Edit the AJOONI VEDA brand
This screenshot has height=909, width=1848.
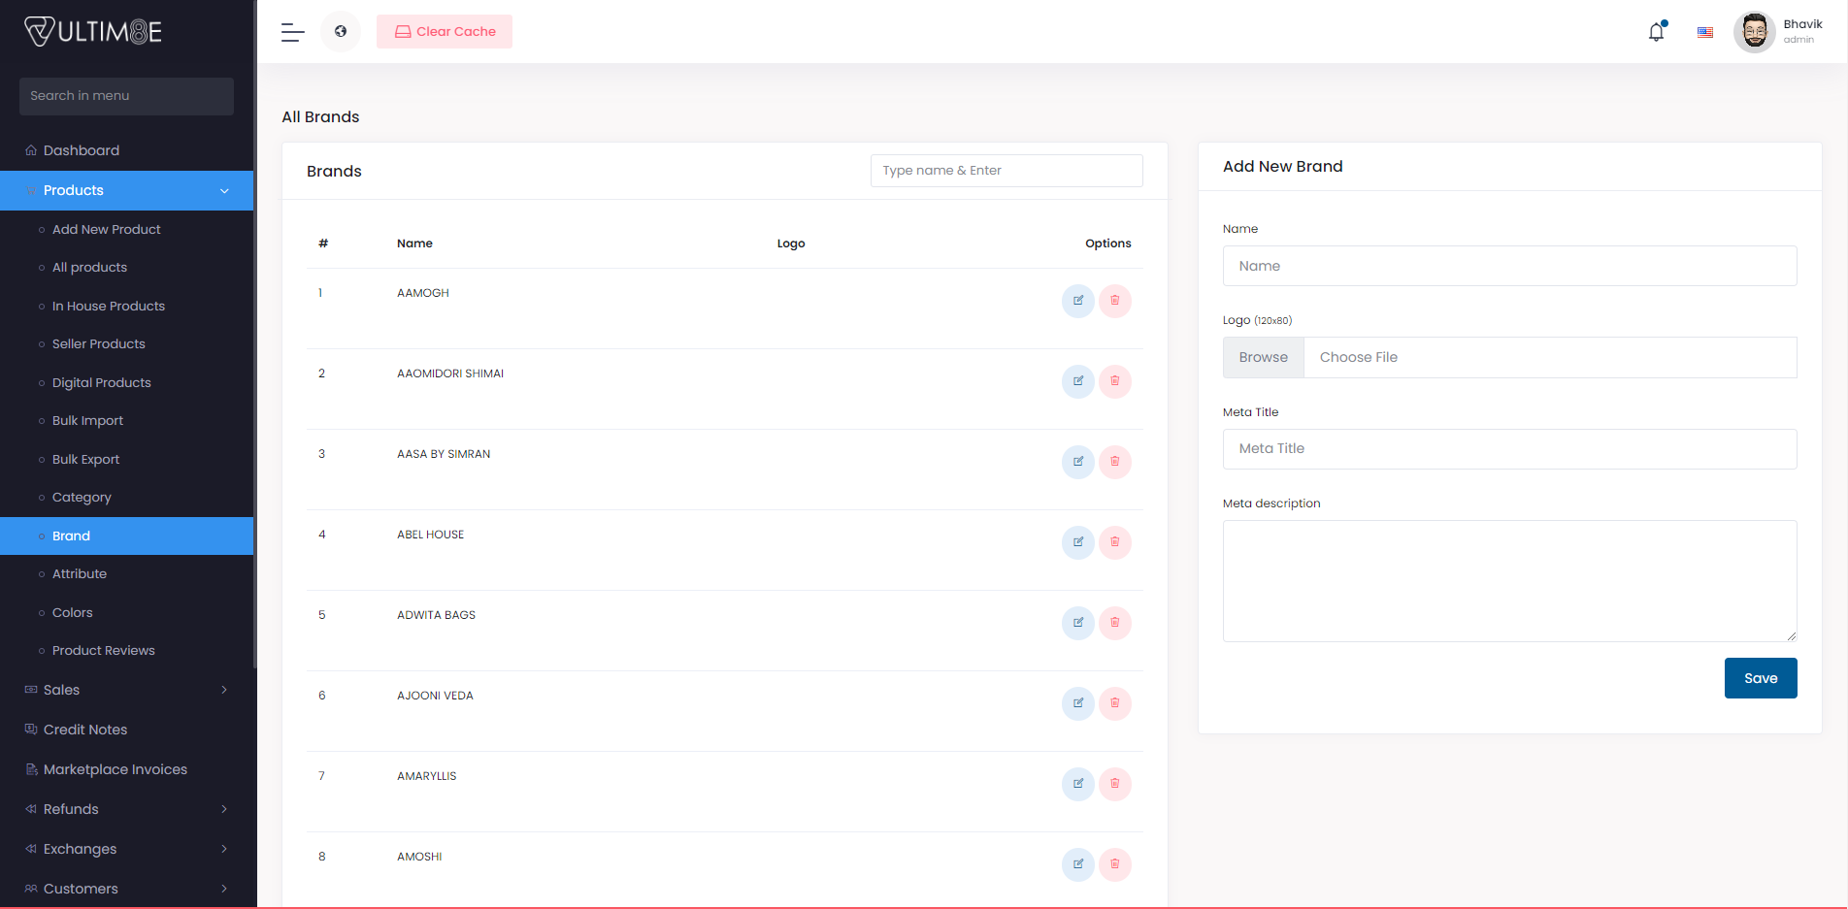point(1077,703)
